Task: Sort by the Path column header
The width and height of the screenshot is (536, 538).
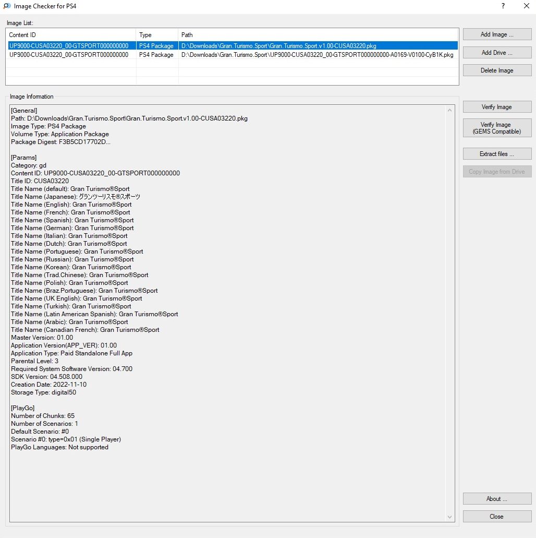Action: [318, 34]
